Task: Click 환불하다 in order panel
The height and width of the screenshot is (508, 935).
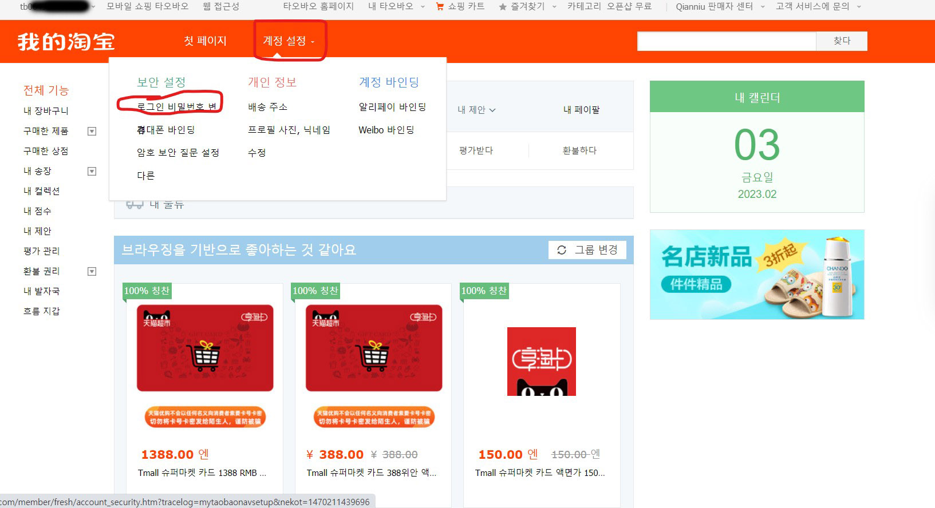Action: tap(579, 150)
